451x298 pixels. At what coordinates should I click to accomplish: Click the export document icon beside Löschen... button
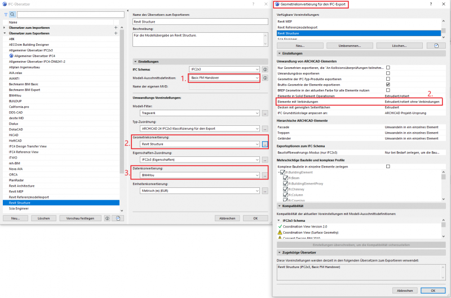point(436,45)
